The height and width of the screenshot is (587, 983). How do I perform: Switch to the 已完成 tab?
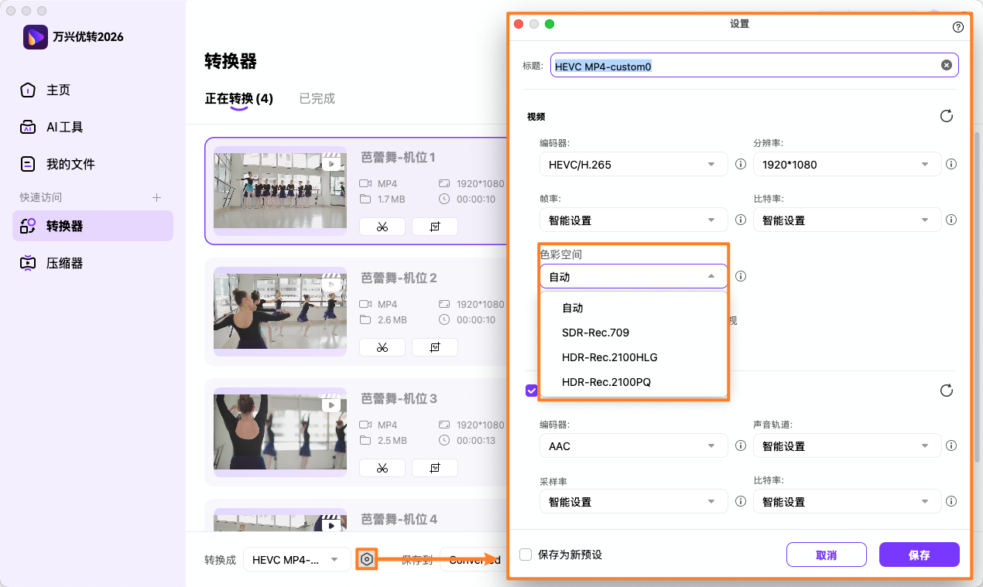tap(317, 99)
